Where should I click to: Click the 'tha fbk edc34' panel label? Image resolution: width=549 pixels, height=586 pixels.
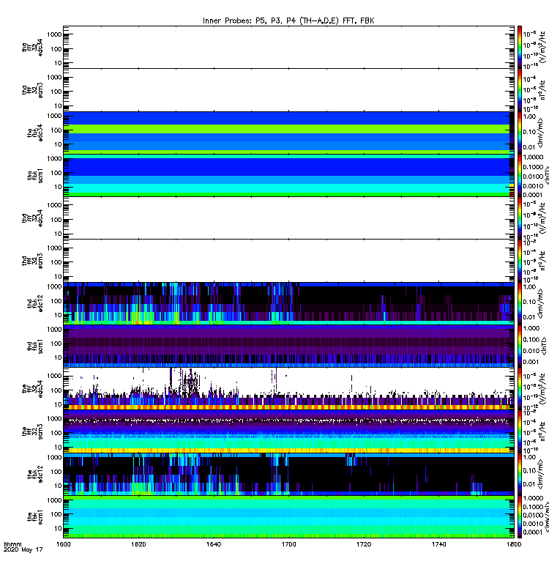[35, 133]
